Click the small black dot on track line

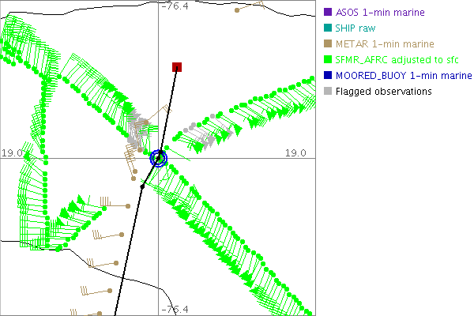click(x=142, y=186)
